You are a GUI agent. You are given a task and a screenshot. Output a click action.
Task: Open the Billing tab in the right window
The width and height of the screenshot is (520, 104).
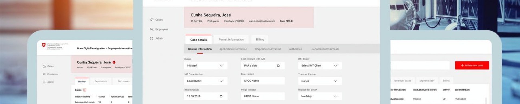(446, 81)
